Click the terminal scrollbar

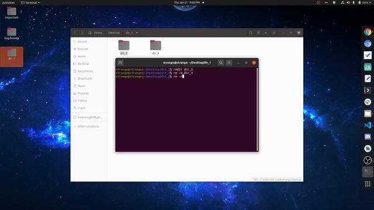(x=257, y=109)
